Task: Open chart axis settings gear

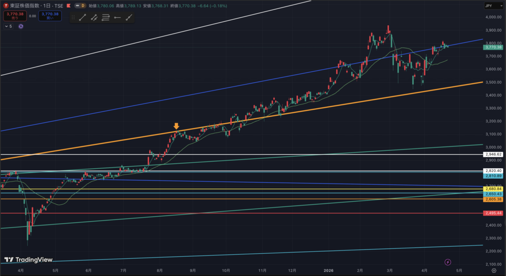Action: click(494, 264)
